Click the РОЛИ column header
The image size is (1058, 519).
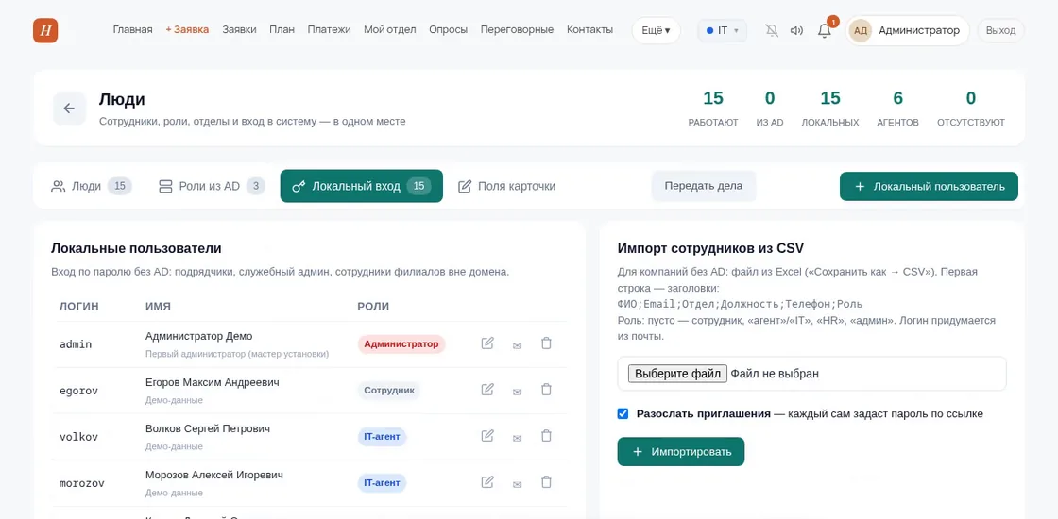[x=373, y=306]
